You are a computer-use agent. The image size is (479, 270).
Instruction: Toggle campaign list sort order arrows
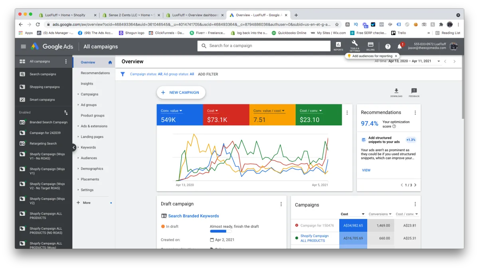[x=66, y=112]
